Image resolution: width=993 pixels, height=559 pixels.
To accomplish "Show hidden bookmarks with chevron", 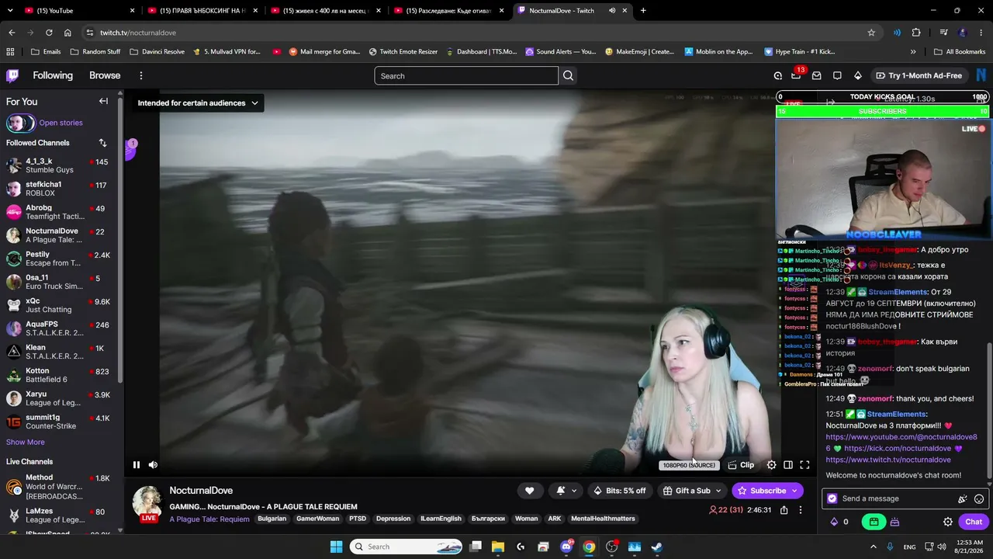I will 913,52.
